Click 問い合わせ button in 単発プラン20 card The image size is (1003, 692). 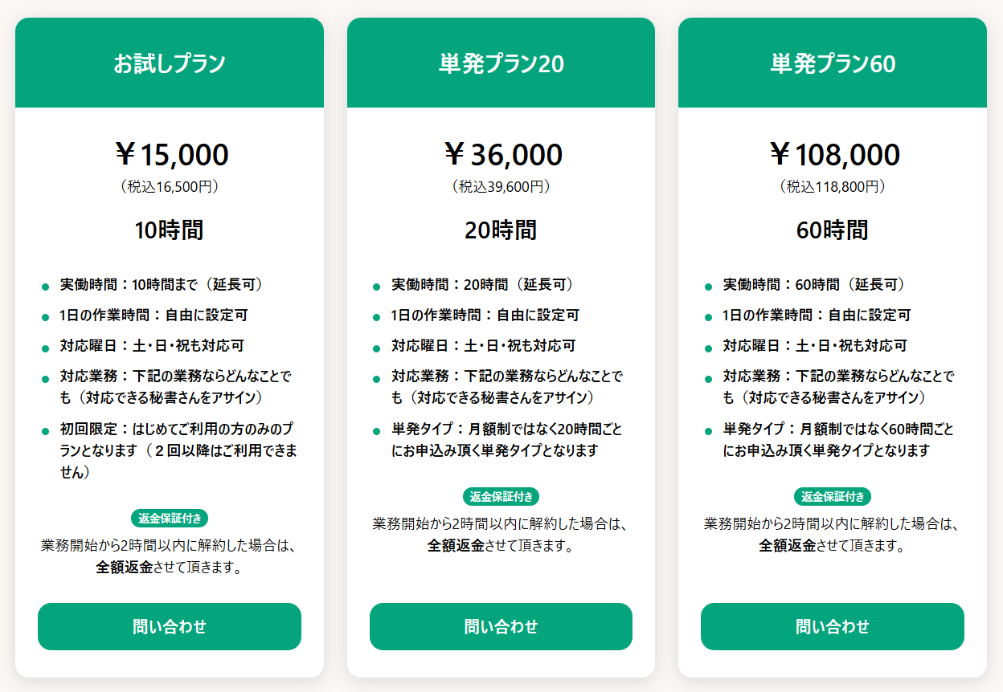tap(501, 626)
